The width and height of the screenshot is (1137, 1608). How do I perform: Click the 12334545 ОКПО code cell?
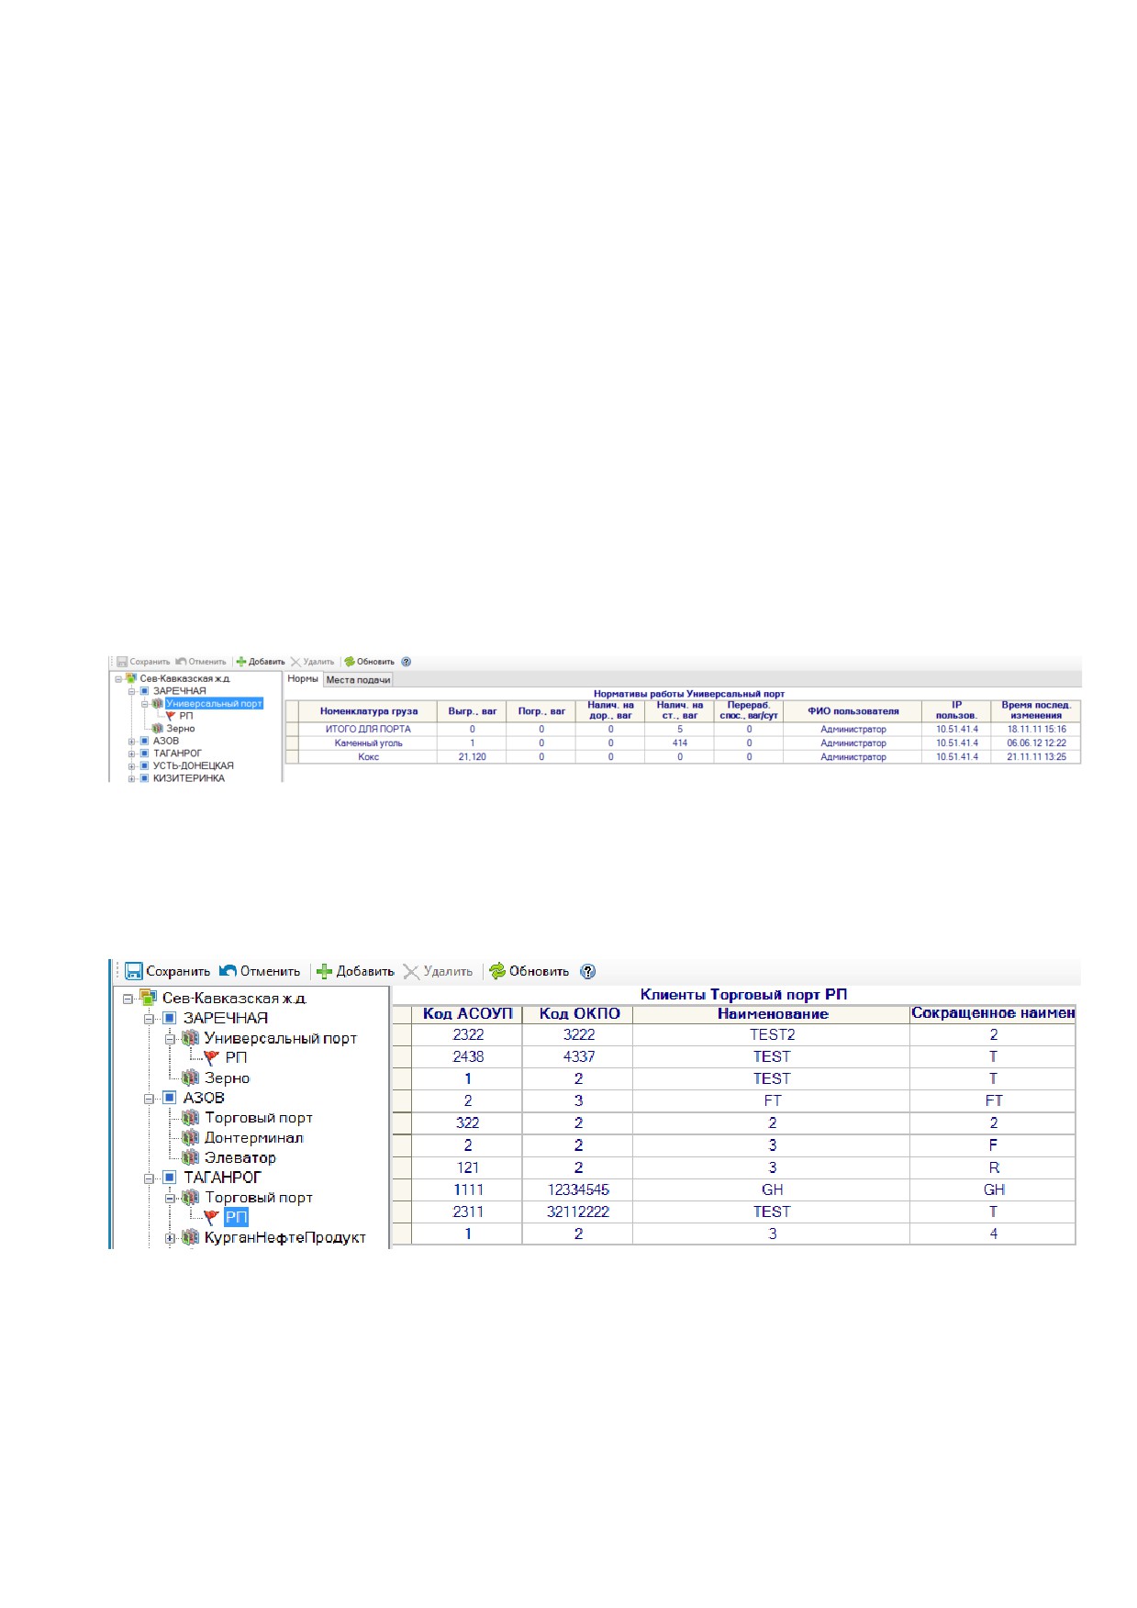pyautogui.click(x=578, y=1190)
